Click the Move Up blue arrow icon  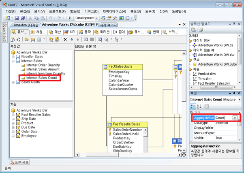(x=72, y=40)
